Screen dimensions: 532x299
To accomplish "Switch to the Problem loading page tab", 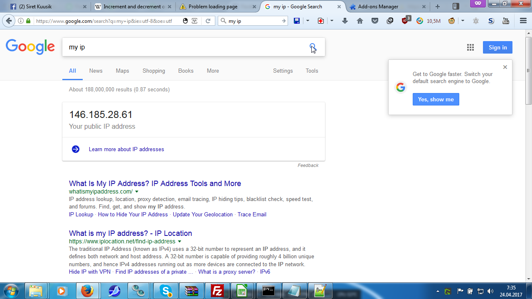I will click(217, 7).
